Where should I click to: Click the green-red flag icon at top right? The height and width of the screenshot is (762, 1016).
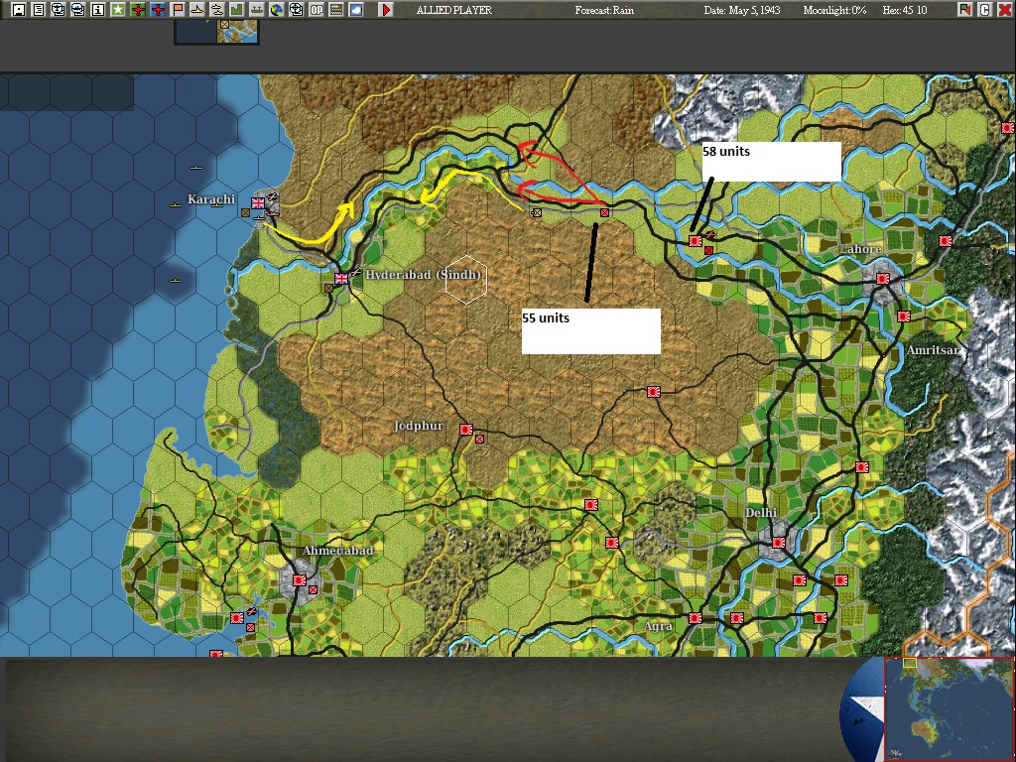click(965, 10)
